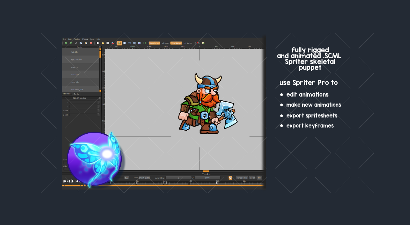410x225 pixels.
Task: Select the eyebrow row in Z-order list
Action: coord(81,67)
